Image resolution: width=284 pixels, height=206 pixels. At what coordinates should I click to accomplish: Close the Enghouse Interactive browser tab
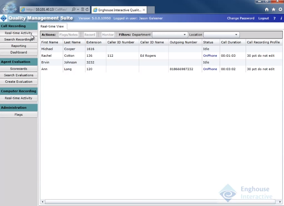pyautogui.click(x=144, y=10)
